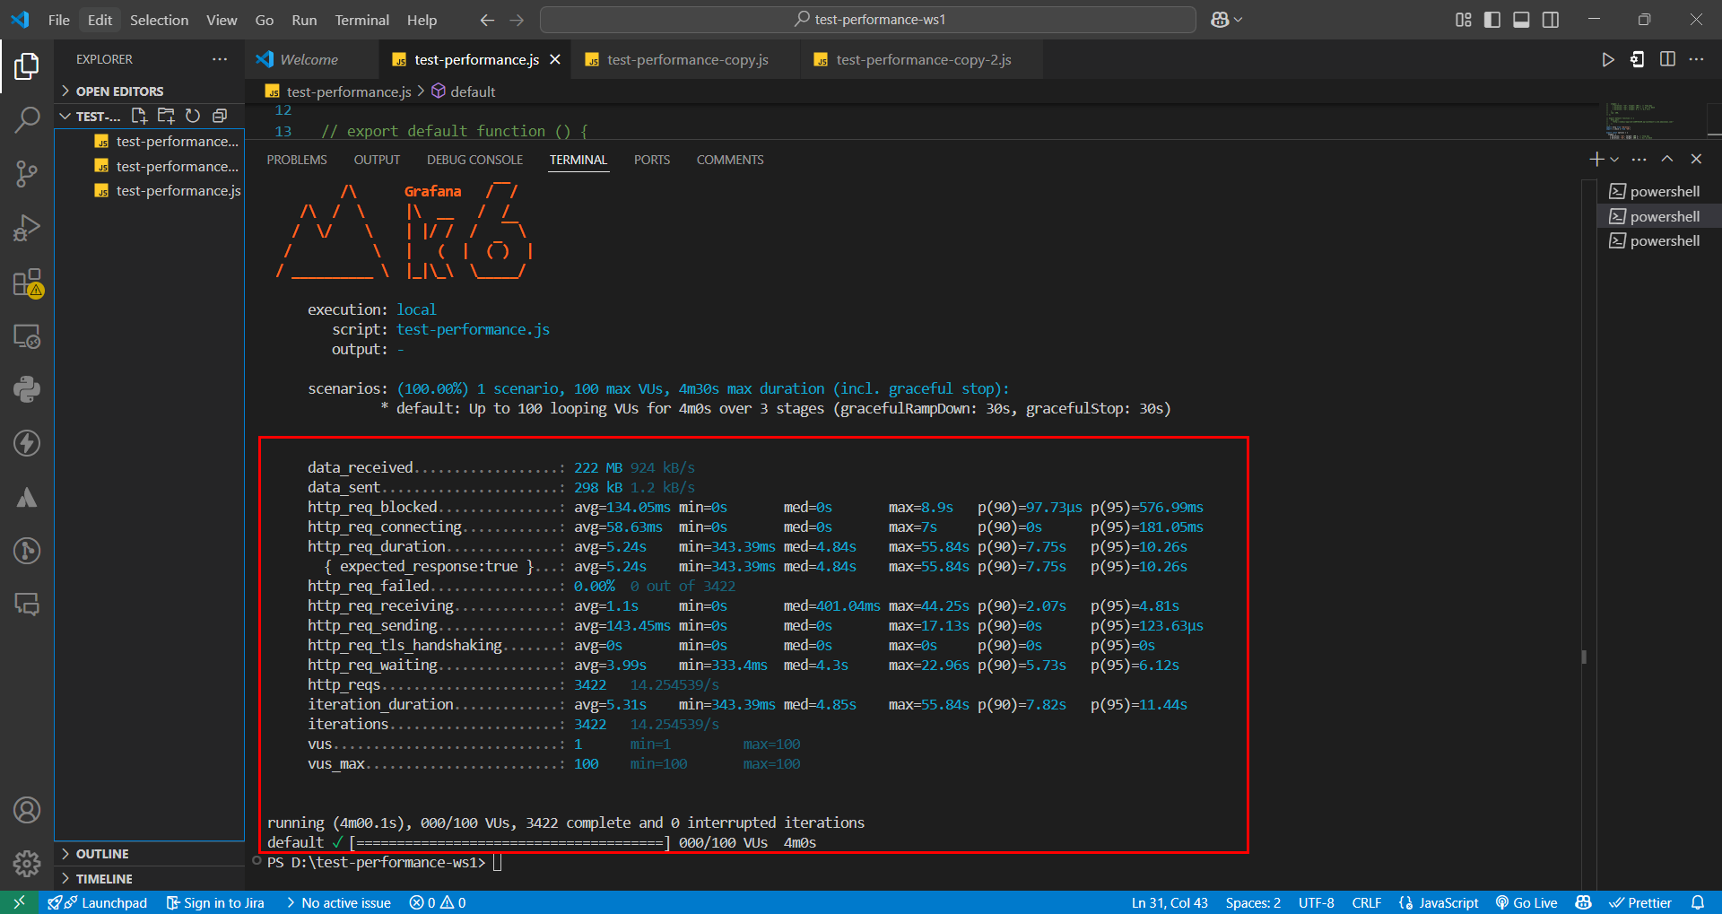Open editor more actions menu
The width and height of the screenshot is (1722, 914).
(x=1696, y=59)
